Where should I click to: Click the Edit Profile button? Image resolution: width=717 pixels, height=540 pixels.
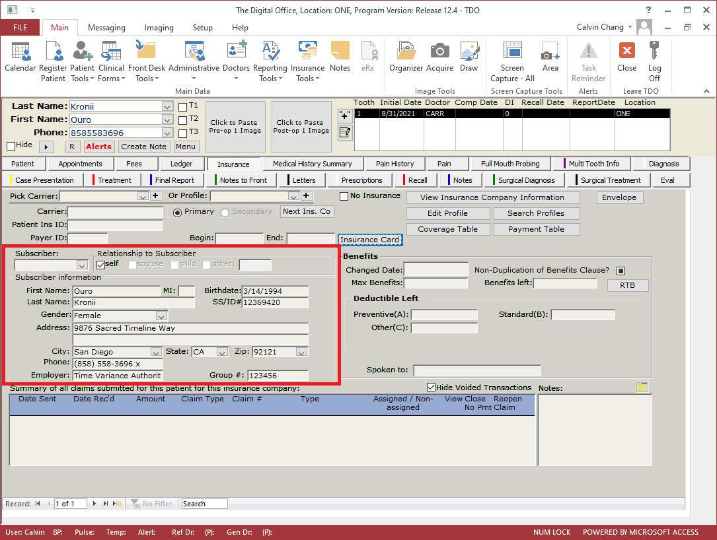pyautogui.click(x=447, y=213)
